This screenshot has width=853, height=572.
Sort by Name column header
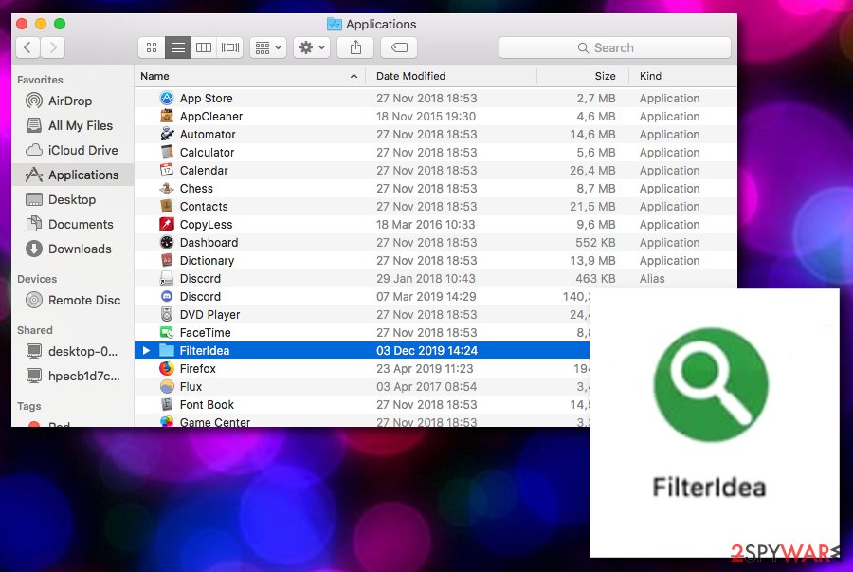point(249,76)
